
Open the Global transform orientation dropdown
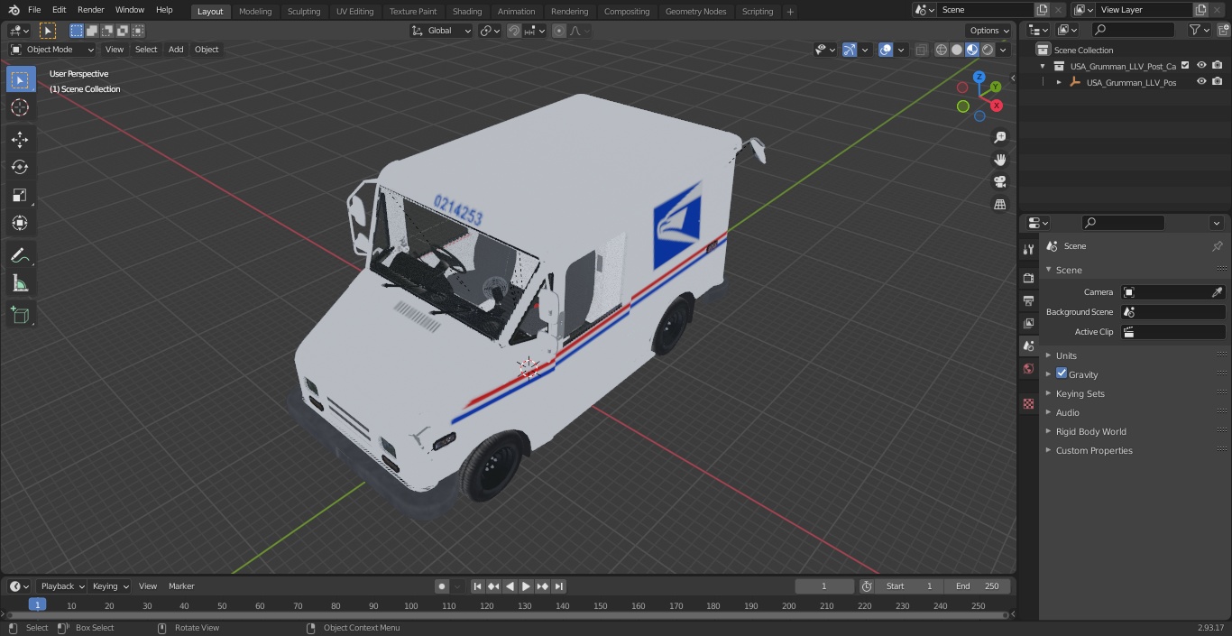[x=442, y=31]
